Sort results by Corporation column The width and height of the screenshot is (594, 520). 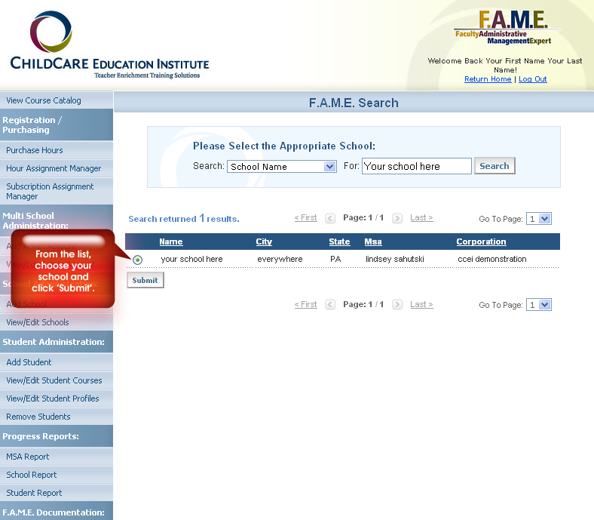click(x=481, y=242)
